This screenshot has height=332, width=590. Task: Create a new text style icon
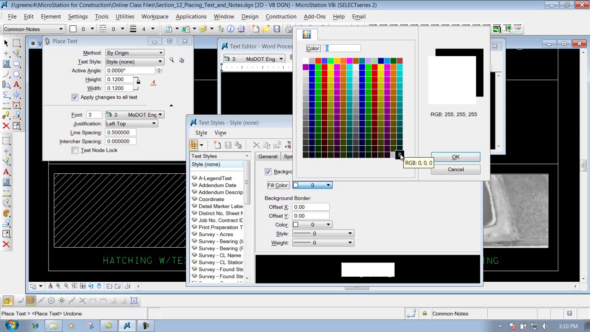tap(218, 145)
